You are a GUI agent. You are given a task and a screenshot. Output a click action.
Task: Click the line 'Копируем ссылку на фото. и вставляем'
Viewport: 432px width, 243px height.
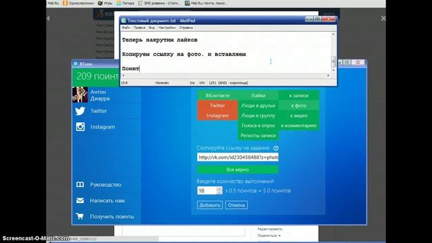pyautogui.click(x=184, y=54)
